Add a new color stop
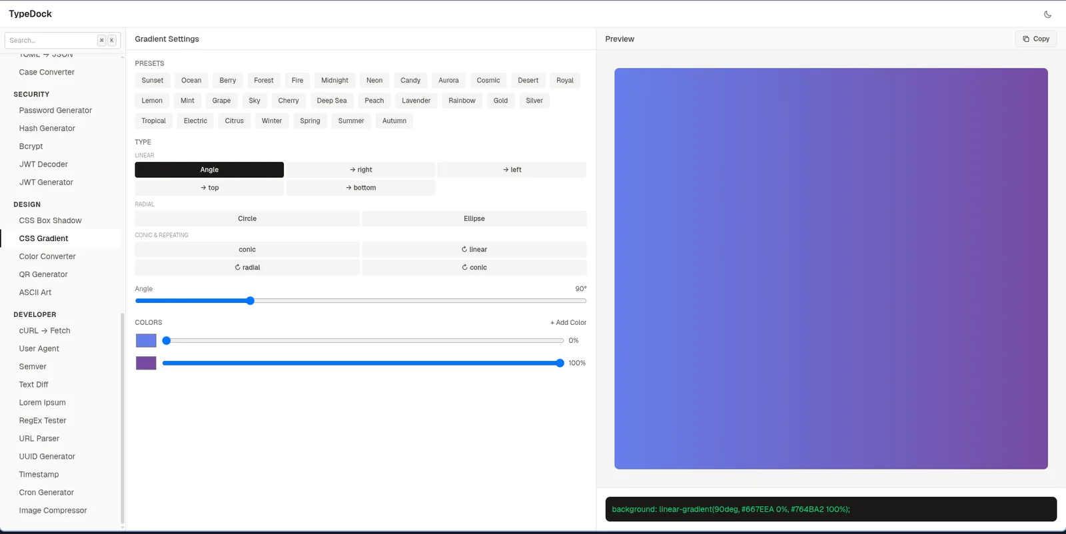The height and width of the screenshot is (534, 1066). click(x=568, y=322)
